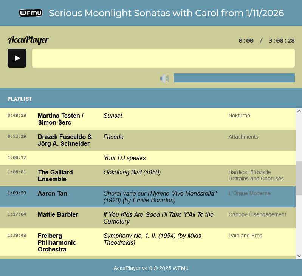Adjust the volume slider bar
Viewport: 302px width, 276px height.
(234, 78)
